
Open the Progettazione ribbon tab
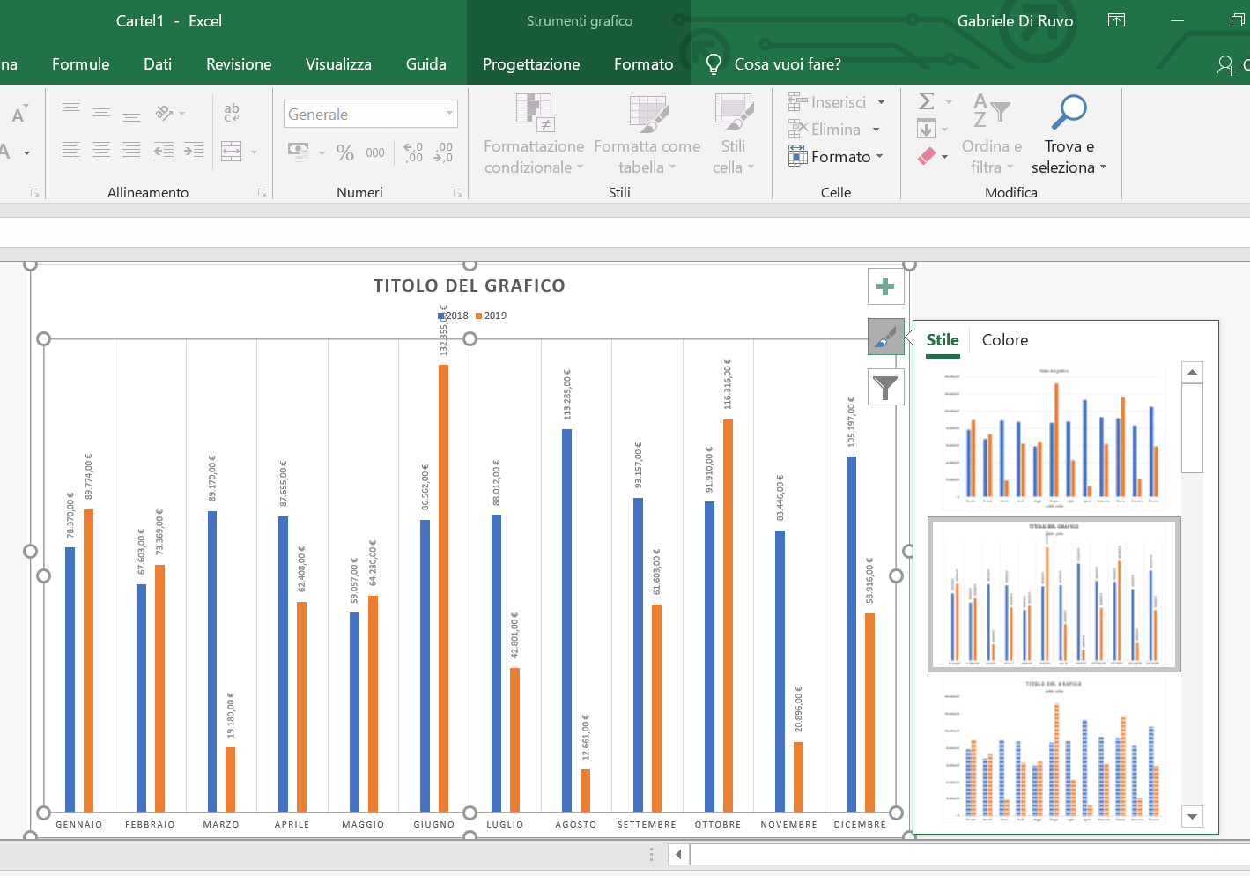[531, 64]
